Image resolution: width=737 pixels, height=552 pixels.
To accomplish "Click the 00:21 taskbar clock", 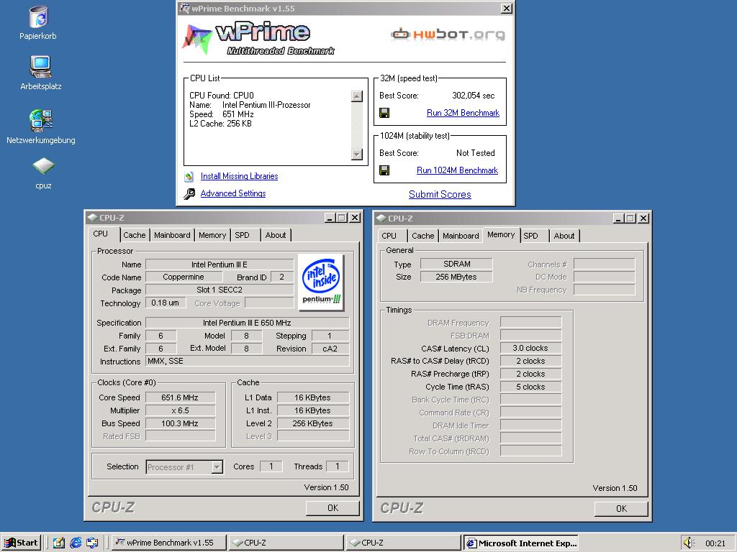I will [x=715, y=543].
